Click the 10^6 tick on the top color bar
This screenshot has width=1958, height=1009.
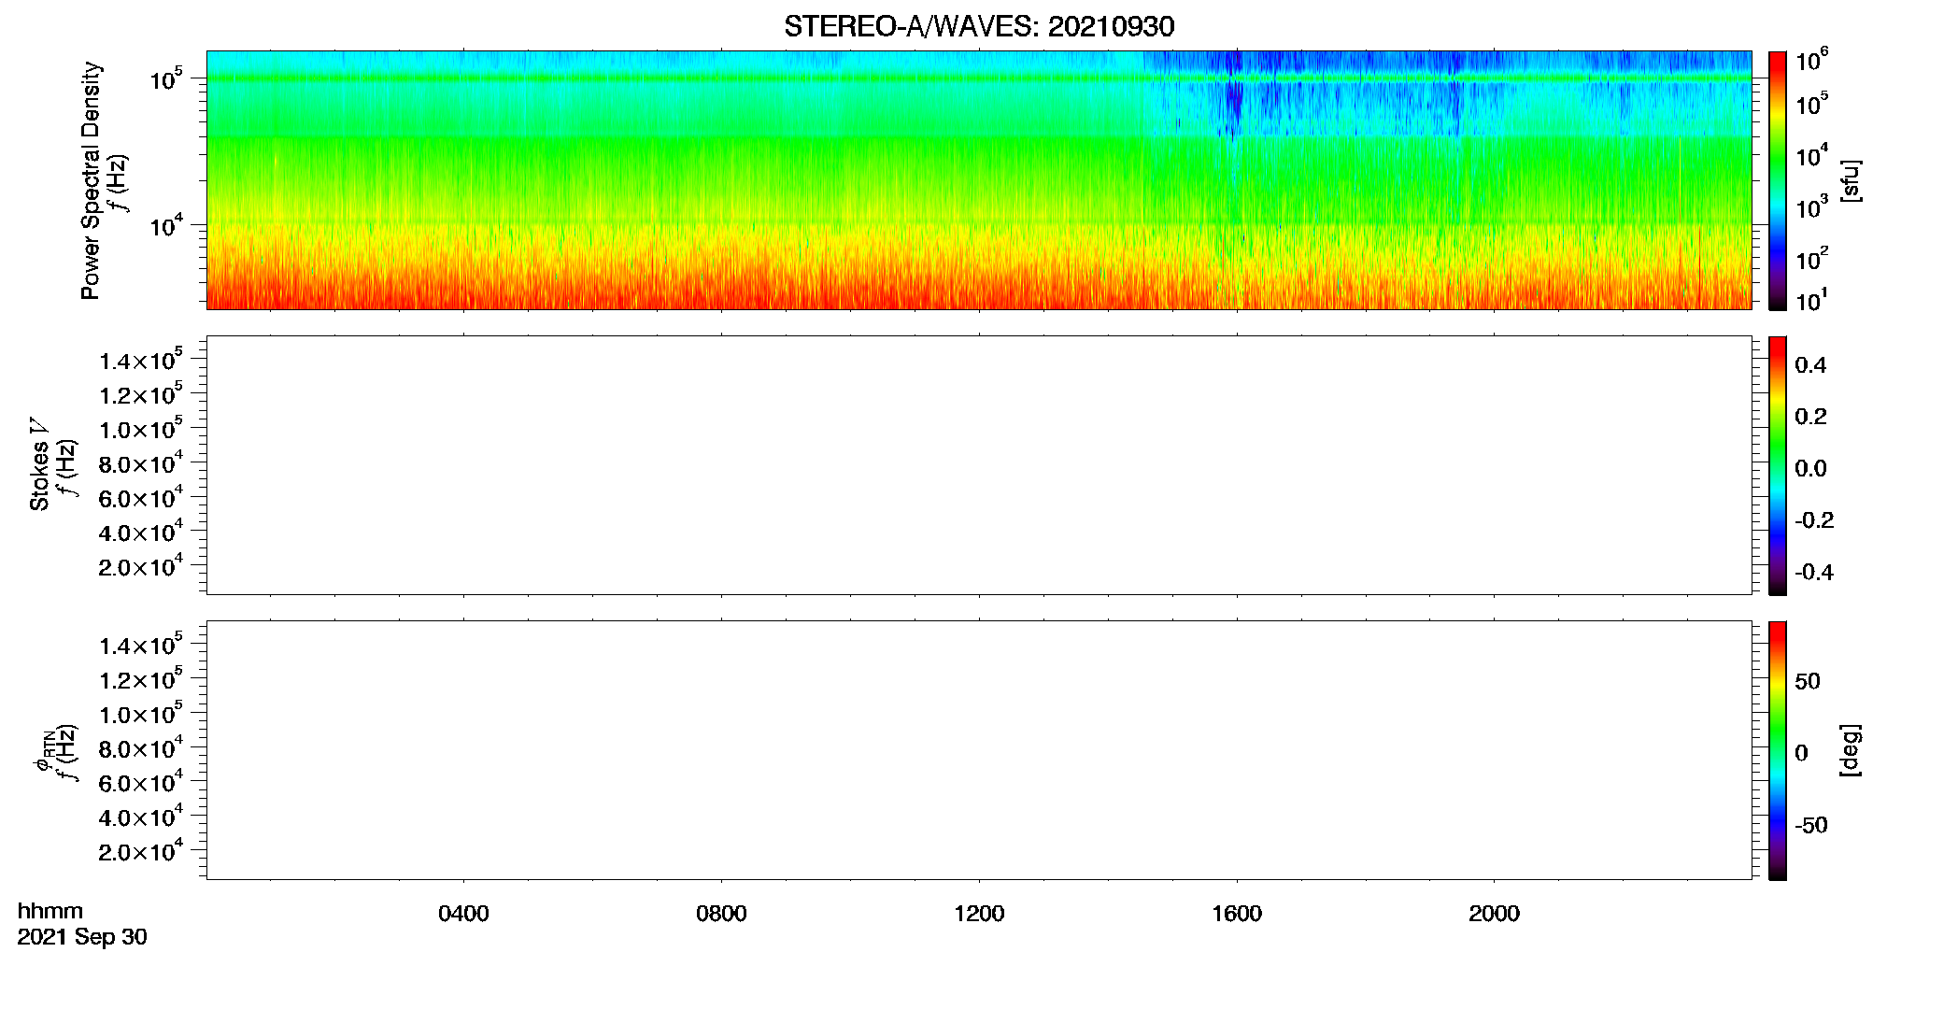point(1811,61)
